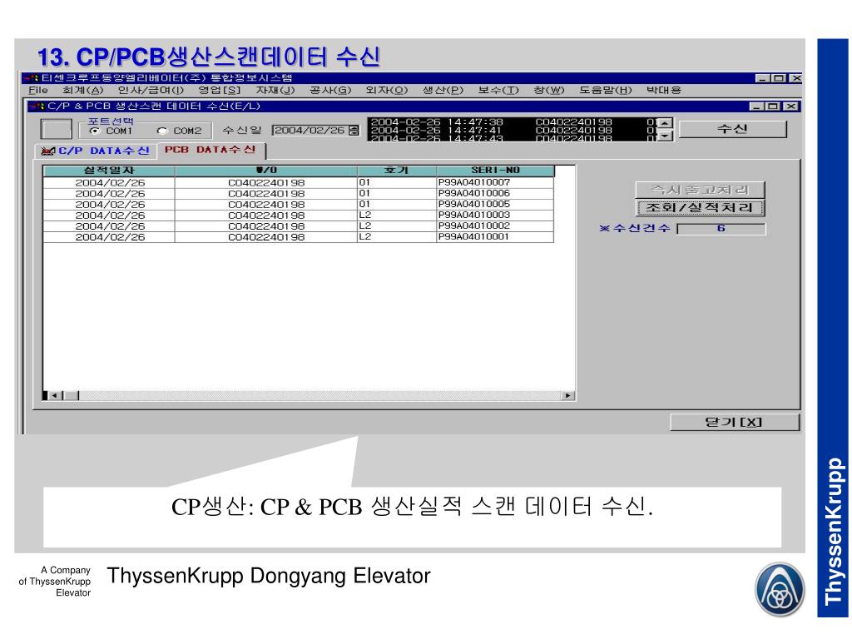This screenshot has height=639, width=852.
Task: Open the 영업(S) menu
Action: [219, 90]
